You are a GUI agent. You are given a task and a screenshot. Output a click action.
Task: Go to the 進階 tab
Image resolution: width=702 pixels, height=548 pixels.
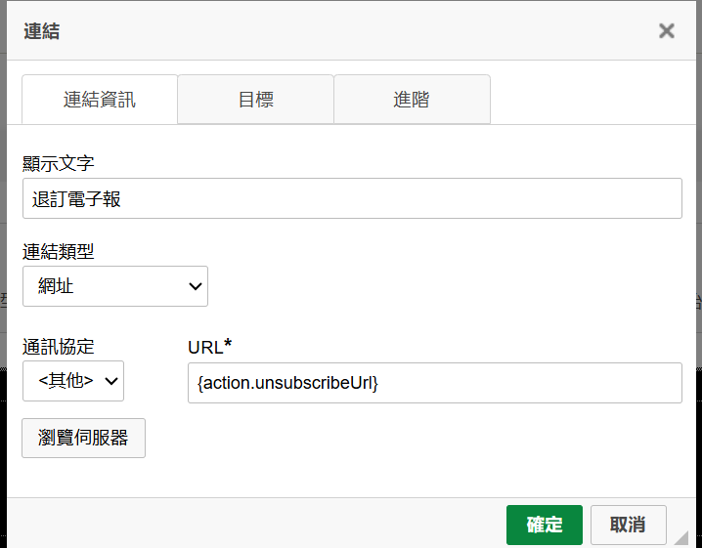[x=412, y=100]
